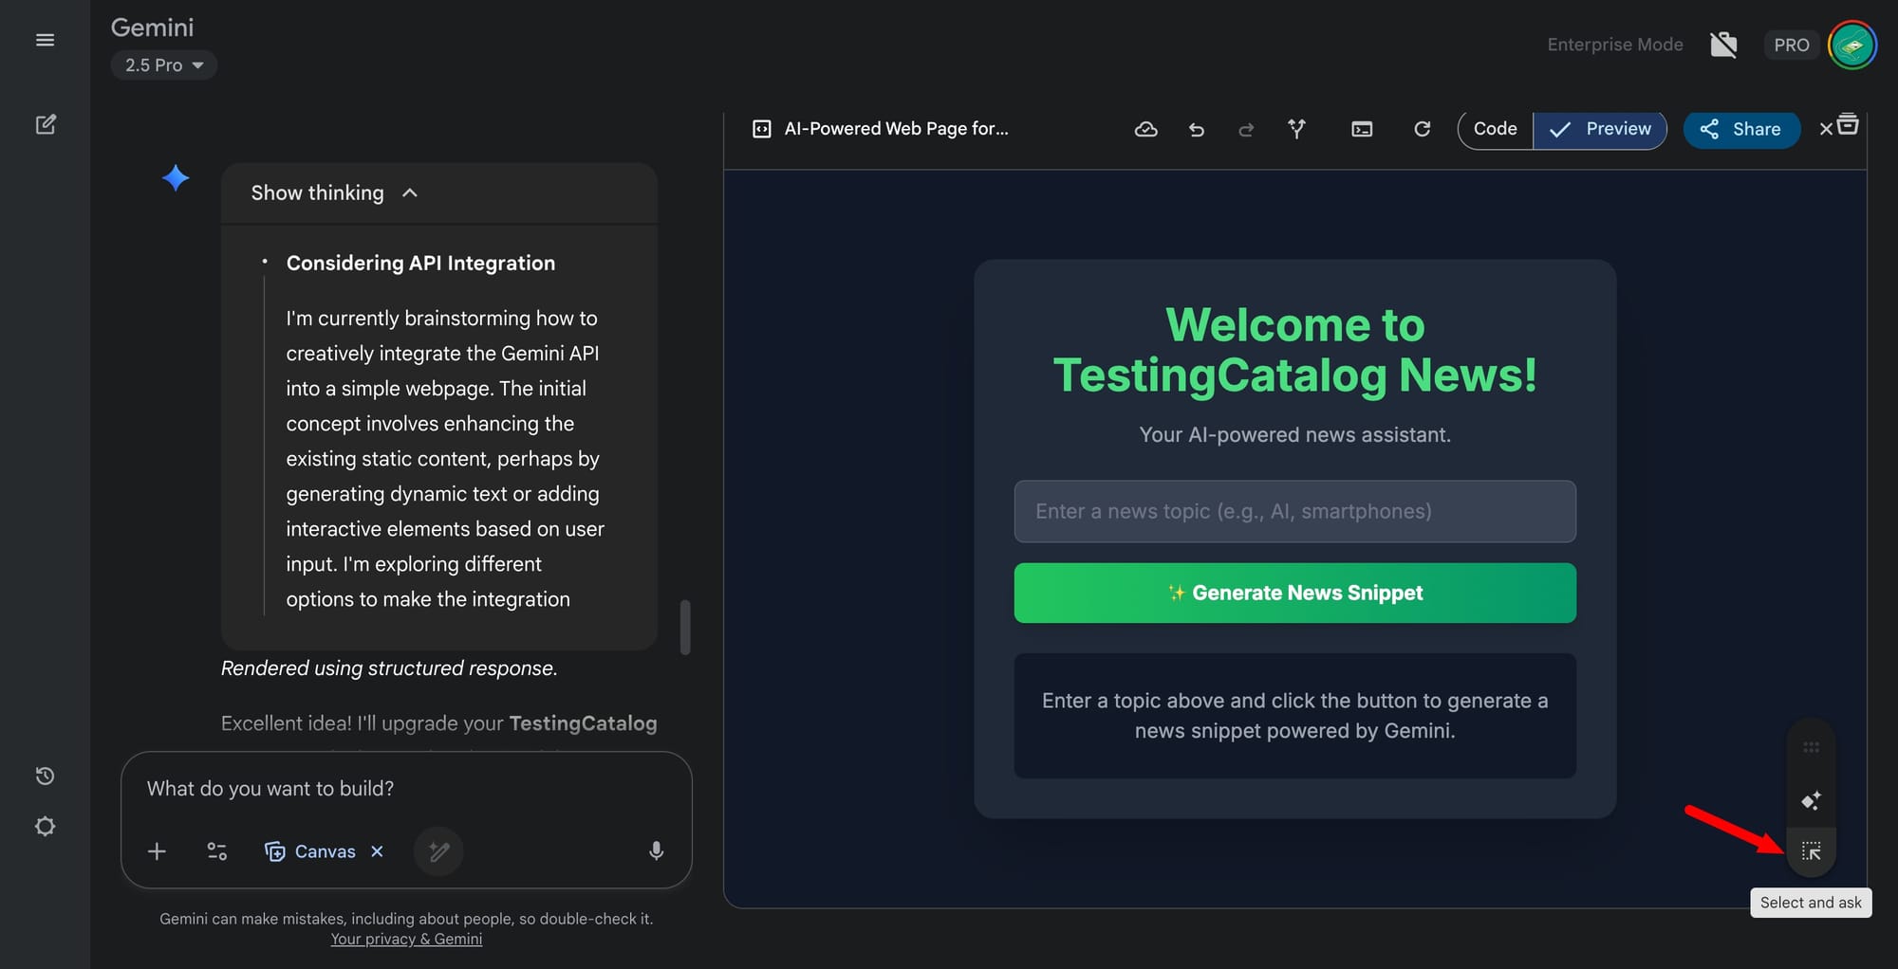Image resolution: width=1898 pixels, height=969 pixels.
Task: Open the 2.5 Pro model dropdown
Action: (x=164, y=65)
